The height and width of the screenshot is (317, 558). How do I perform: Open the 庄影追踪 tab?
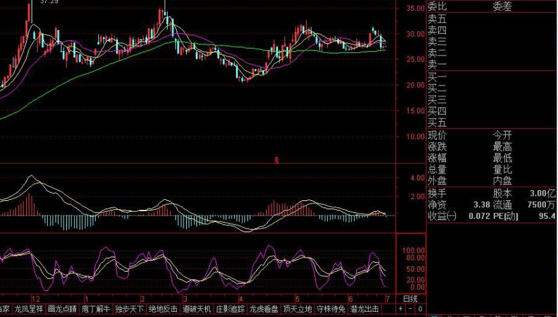pyautogui.click(x=231, y=309)
